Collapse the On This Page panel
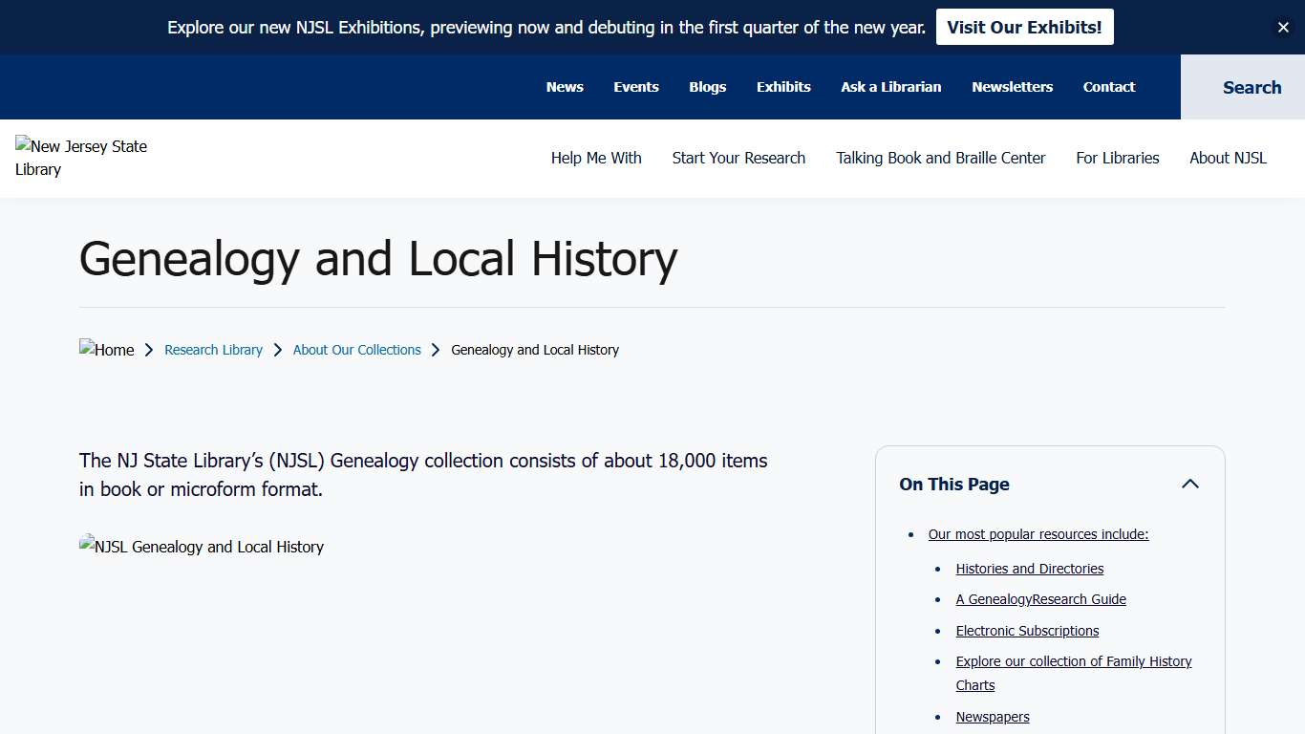 [1190, 484]
